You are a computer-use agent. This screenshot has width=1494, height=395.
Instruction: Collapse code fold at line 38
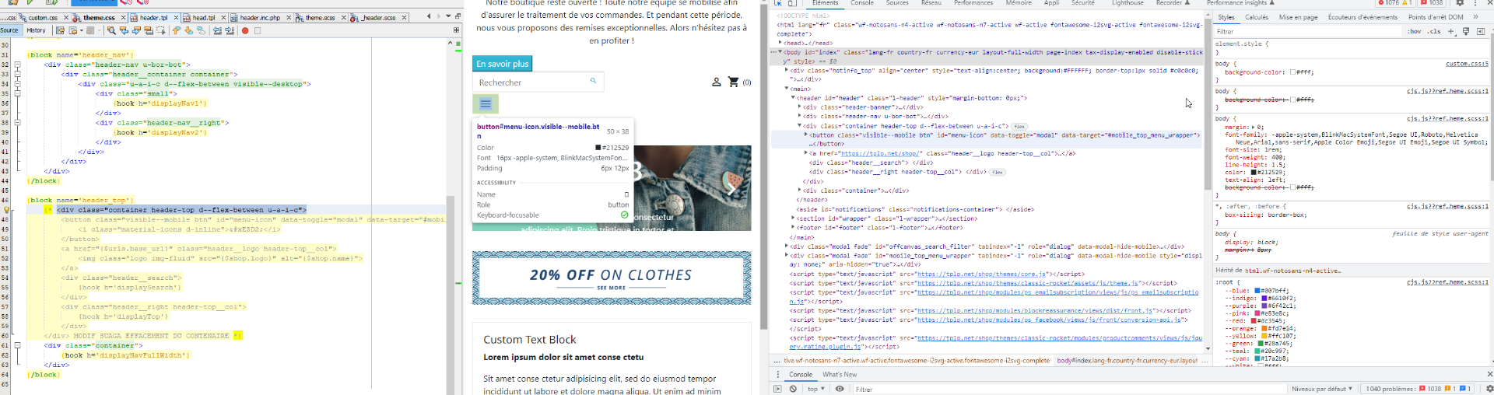pyautogui.click(x=17, y=122)
